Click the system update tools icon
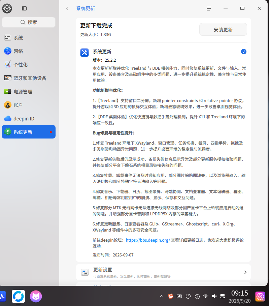Image resolution: width=269 pixels, height=306 pixels. [85, 53]
